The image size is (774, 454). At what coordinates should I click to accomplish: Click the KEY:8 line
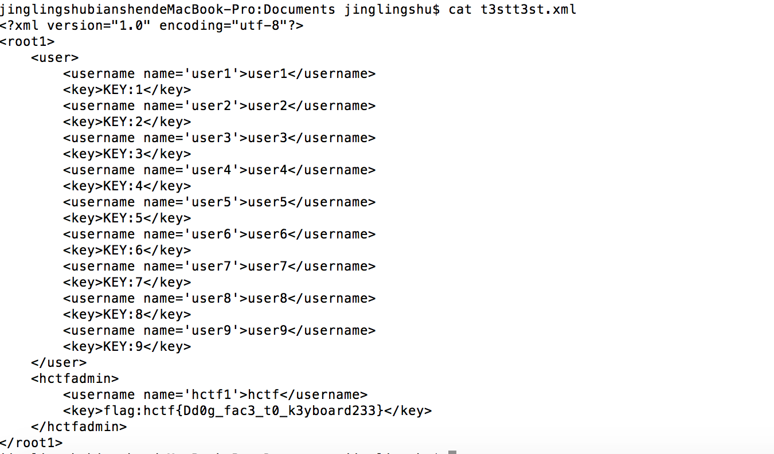coord(127,315)
